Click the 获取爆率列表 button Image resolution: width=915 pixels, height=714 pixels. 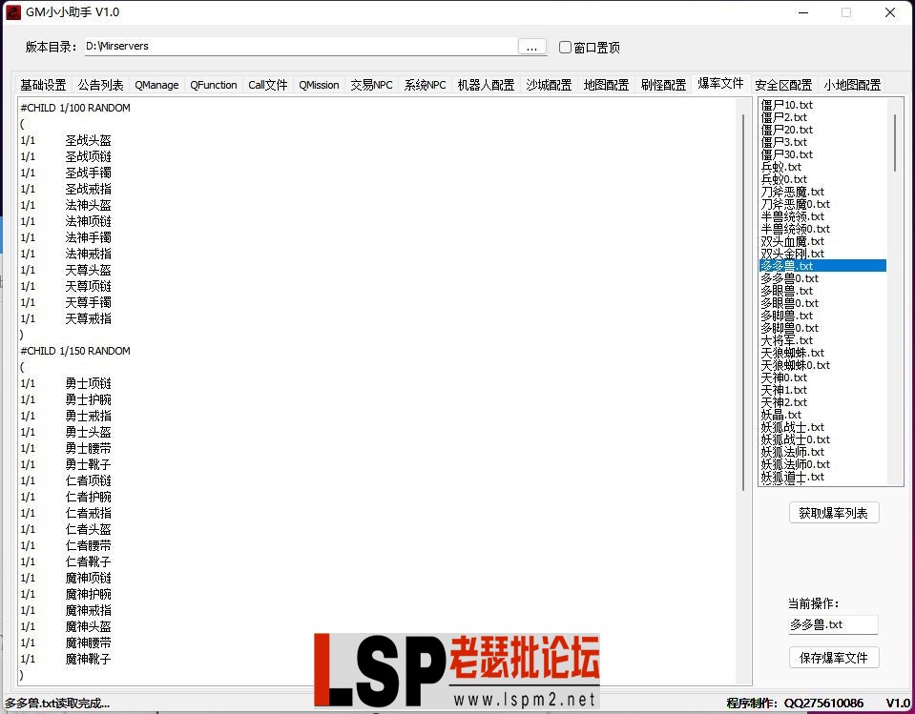coord(834,512)
